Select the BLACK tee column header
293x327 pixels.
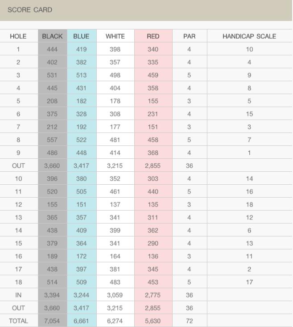pyautogui.click(x=52, y=36)
